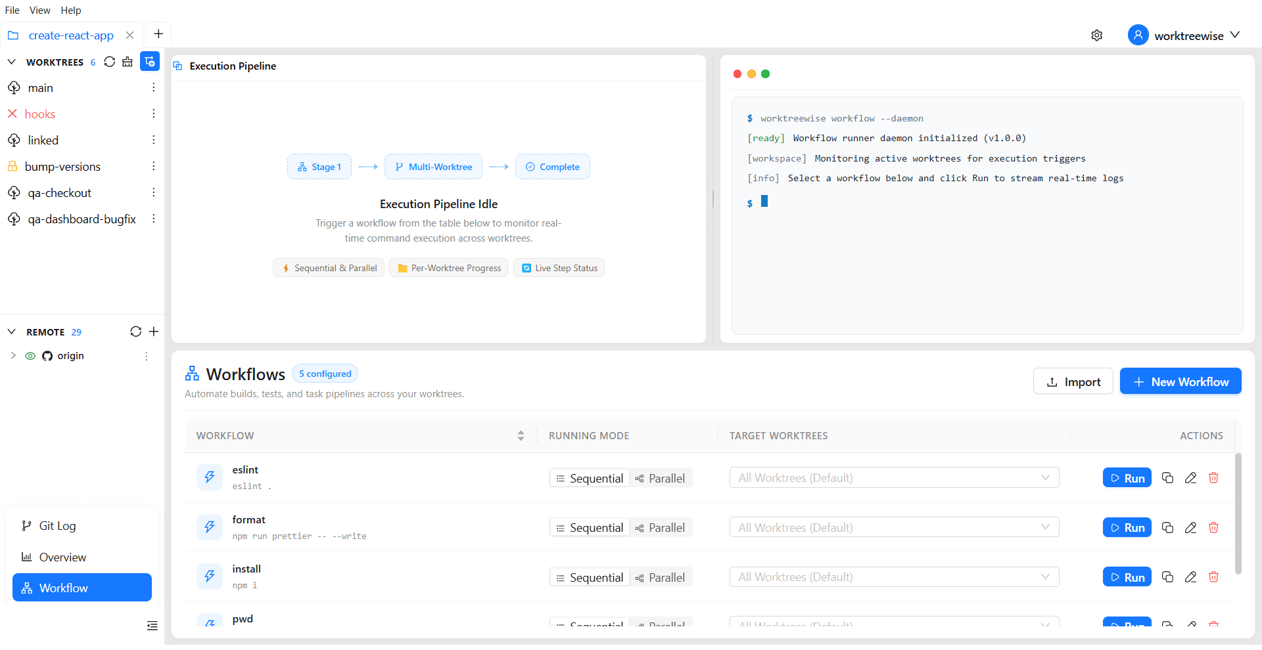Add a new remote
1262x650 pixels.
click(154, 332)
